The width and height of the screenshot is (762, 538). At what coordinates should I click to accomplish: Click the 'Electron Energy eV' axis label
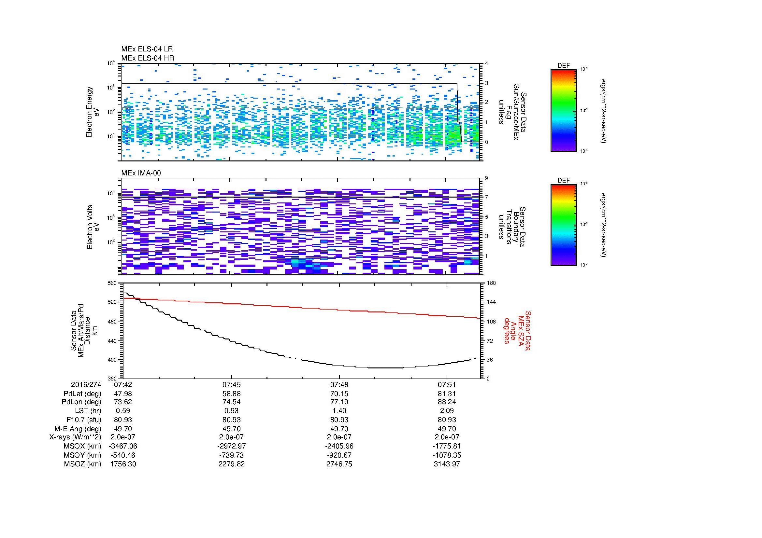(x=93, y=112)
